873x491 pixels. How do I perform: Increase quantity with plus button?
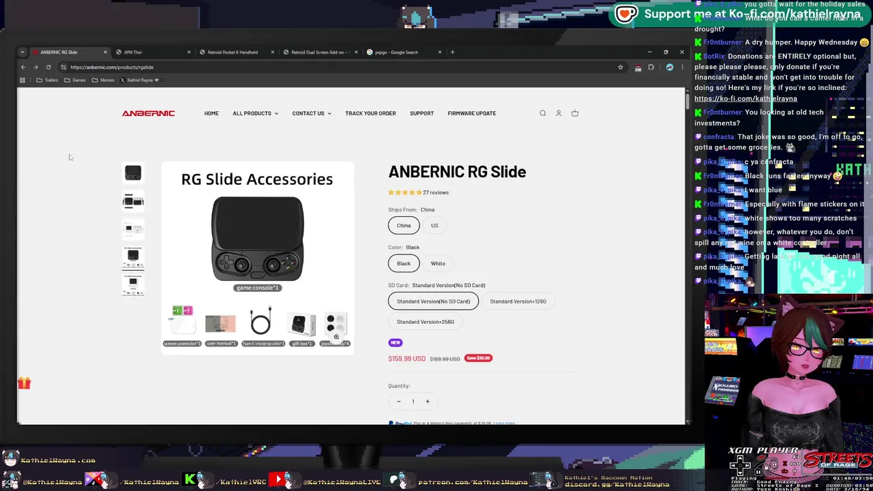[x=428, y=401]
